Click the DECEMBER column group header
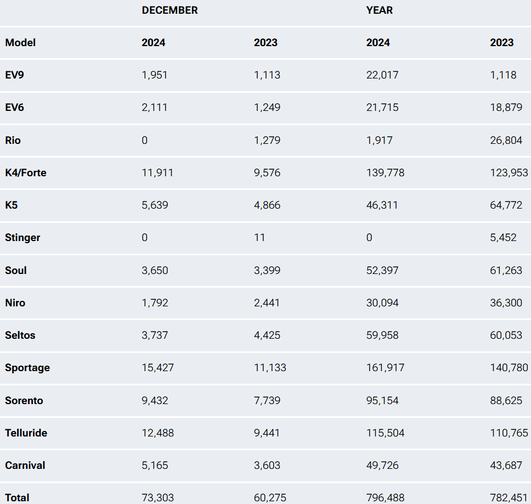The height and width of the screenshot is (504, 531). (170, 10)
